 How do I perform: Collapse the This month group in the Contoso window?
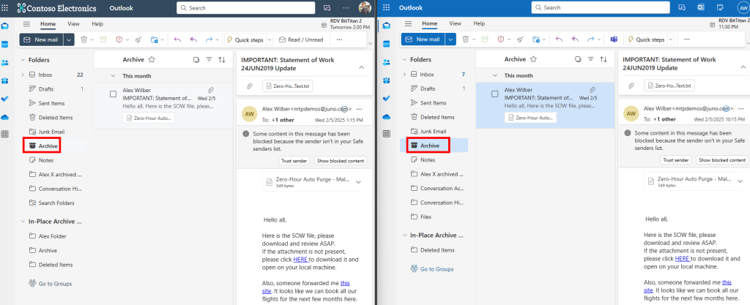(114, 76)
